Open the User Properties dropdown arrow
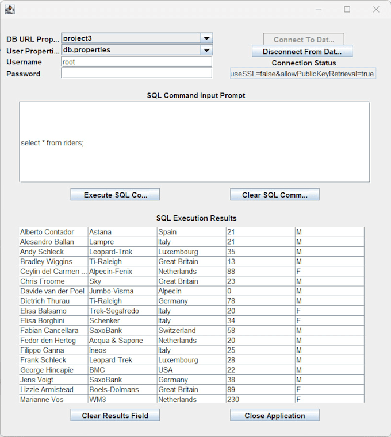The height and width of the screenshot is (437, 391). (x=207, y=50)
